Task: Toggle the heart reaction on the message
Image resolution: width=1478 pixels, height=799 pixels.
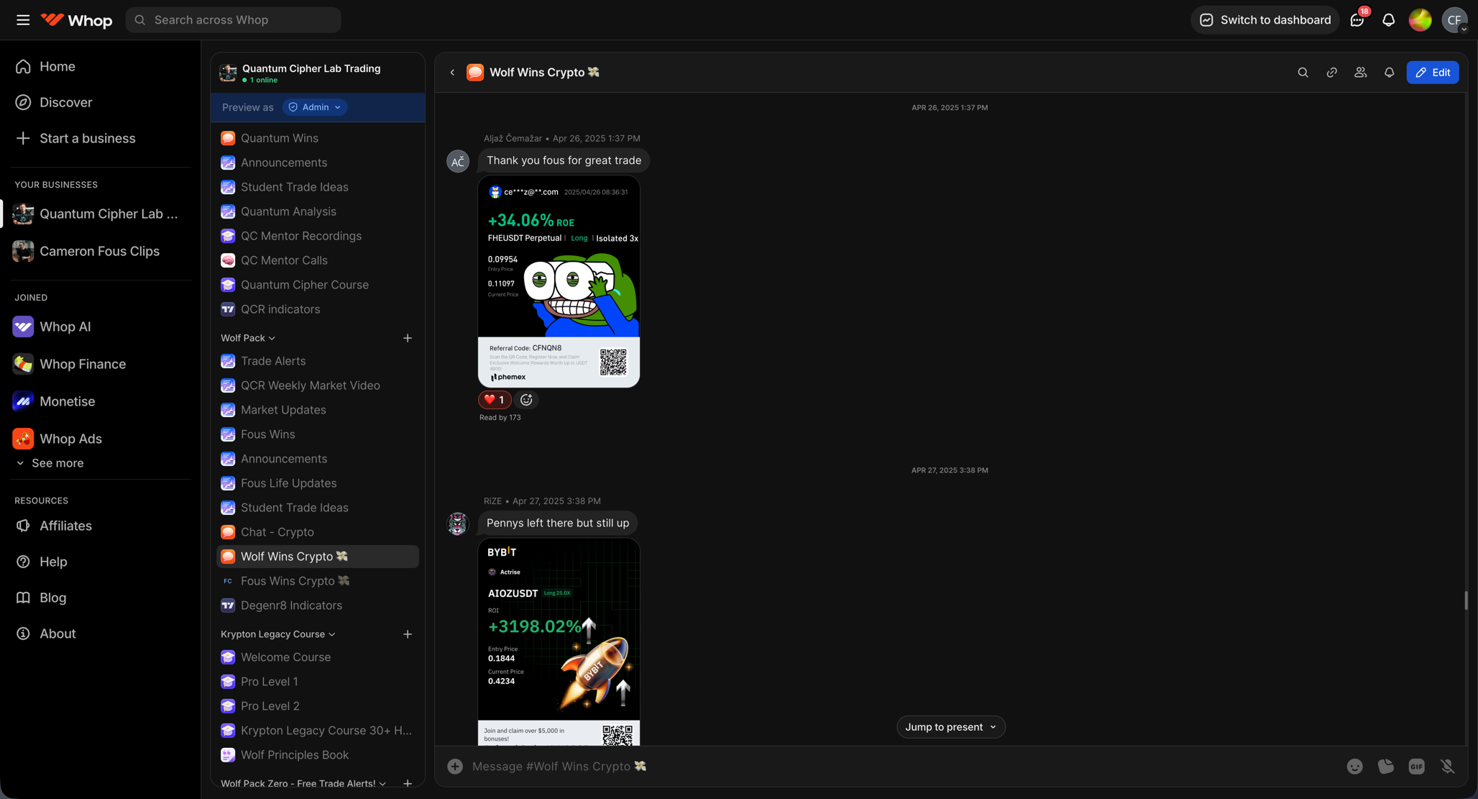Action: [x=495, y=401]
